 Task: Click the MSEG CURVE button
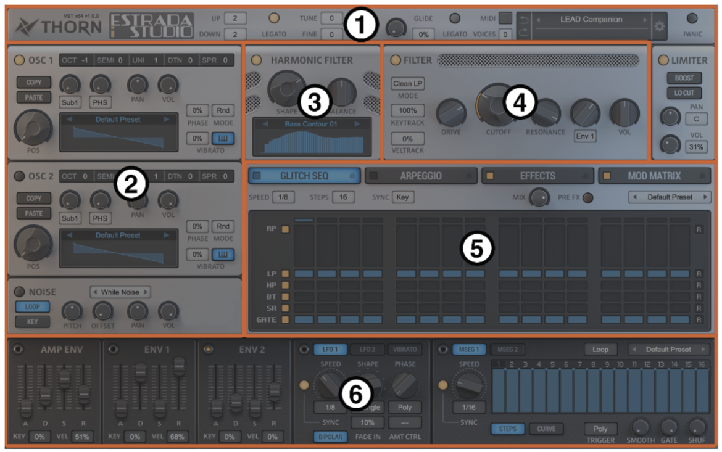(x=546, y=429)
